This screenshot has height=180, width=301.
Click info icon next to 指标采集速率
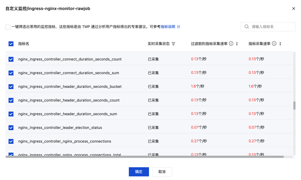click(274, 43)
